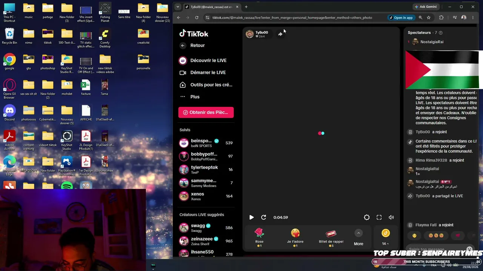
Task: Select the KeyShot Studio desktop icon
Action: coord(67,140)
